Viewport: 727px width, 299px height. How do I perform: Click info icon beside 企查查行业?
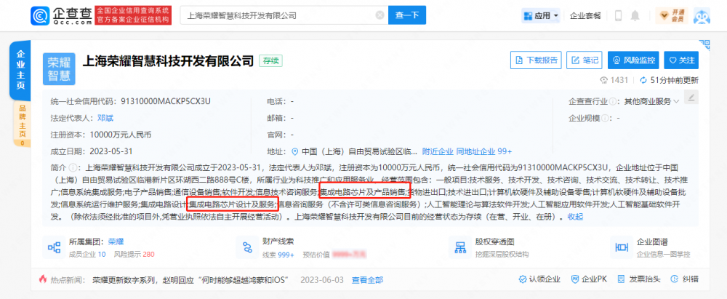(612, 102)
